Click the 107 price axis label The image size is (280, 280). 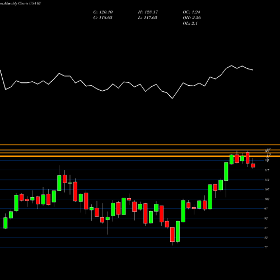coord(267,189)
